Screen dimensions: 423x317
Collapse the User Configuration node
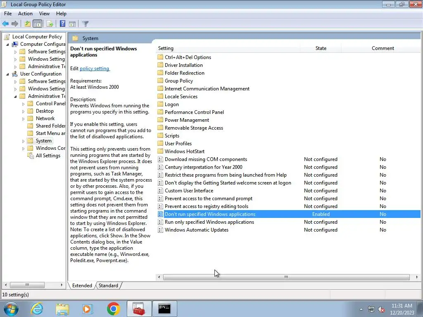7,74
